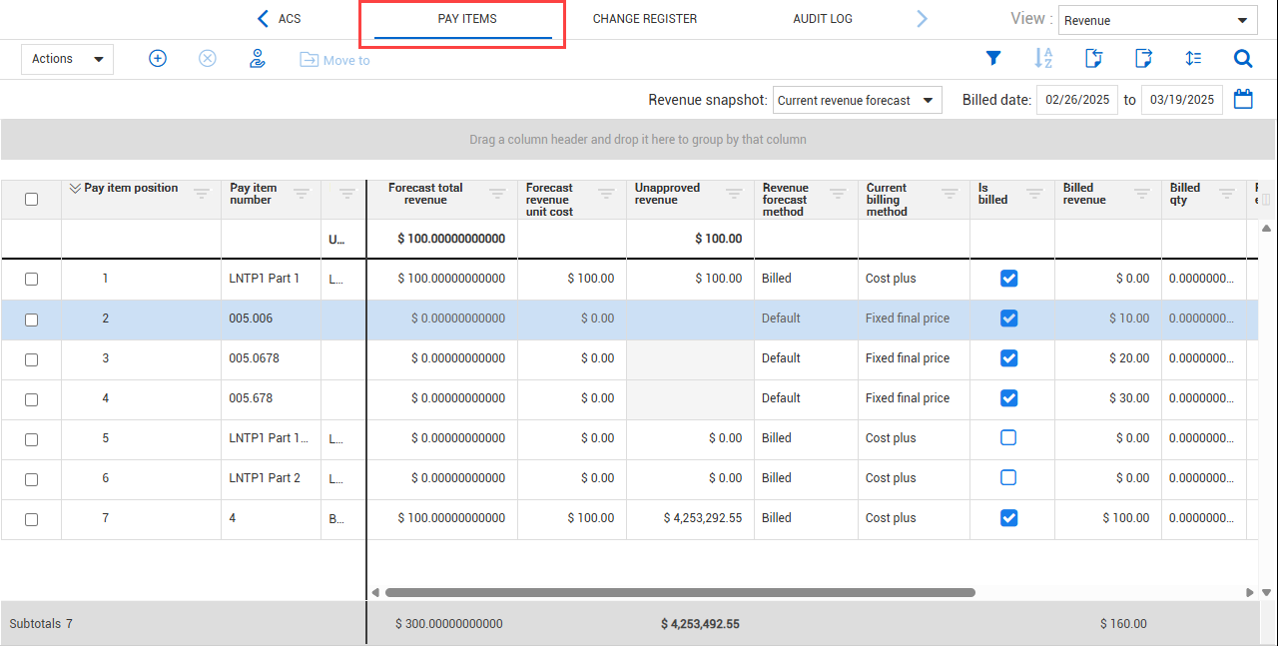Image resolution: width=1278 pixels, height=646 pixels.
Task: Open the Audit Log tab
Action: coord(822,19)
